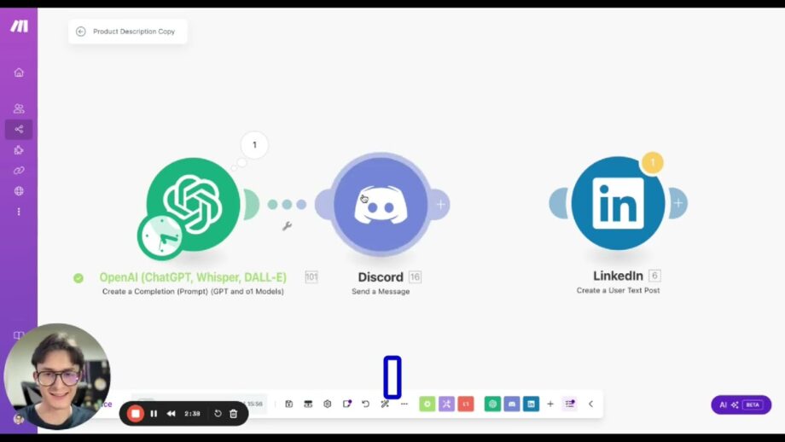Open the Notes toolbar icon
Viewport: 785px width, 442px height.
coord(347,404)
